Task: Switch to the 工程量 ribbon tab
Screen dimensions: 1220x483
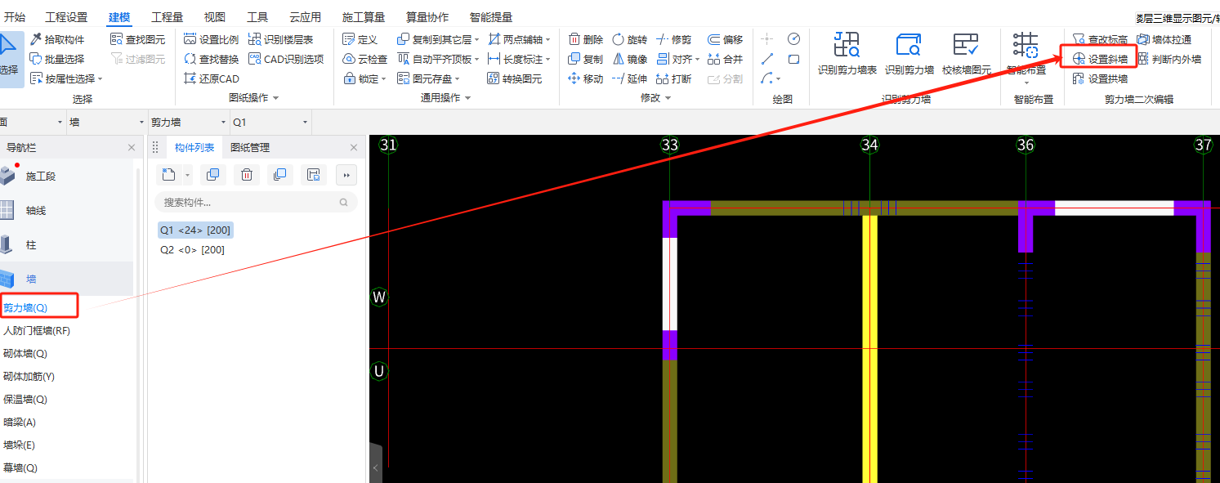Action: [x=168, y=17]
